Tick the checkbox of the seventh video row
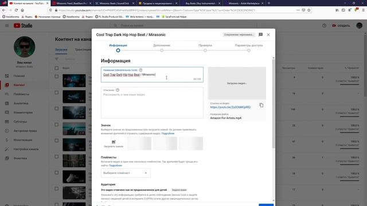The width and height of the screenshot is (367, 206). [x=57, y=172]
